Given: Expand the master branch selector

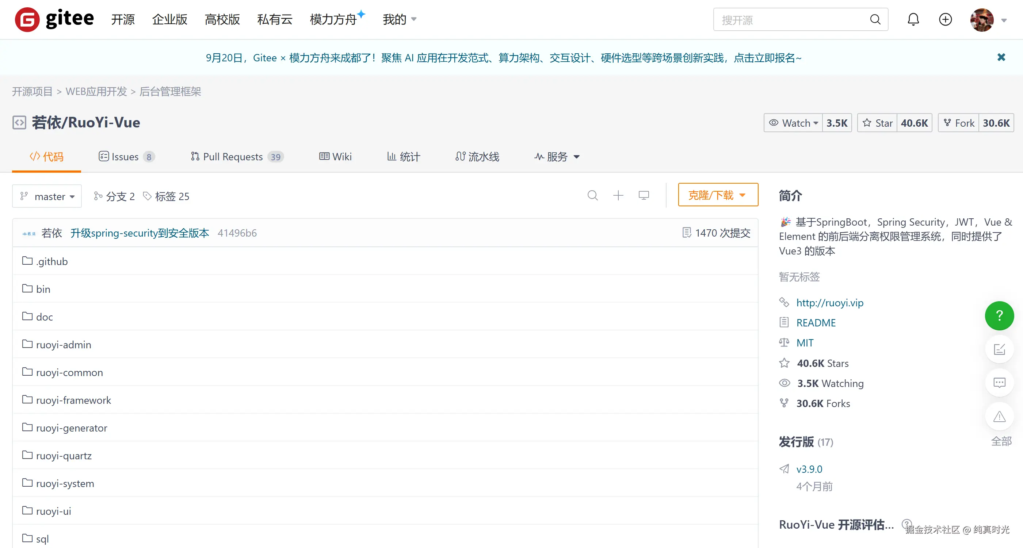Looking at the screenshot, I should (47, 196).
